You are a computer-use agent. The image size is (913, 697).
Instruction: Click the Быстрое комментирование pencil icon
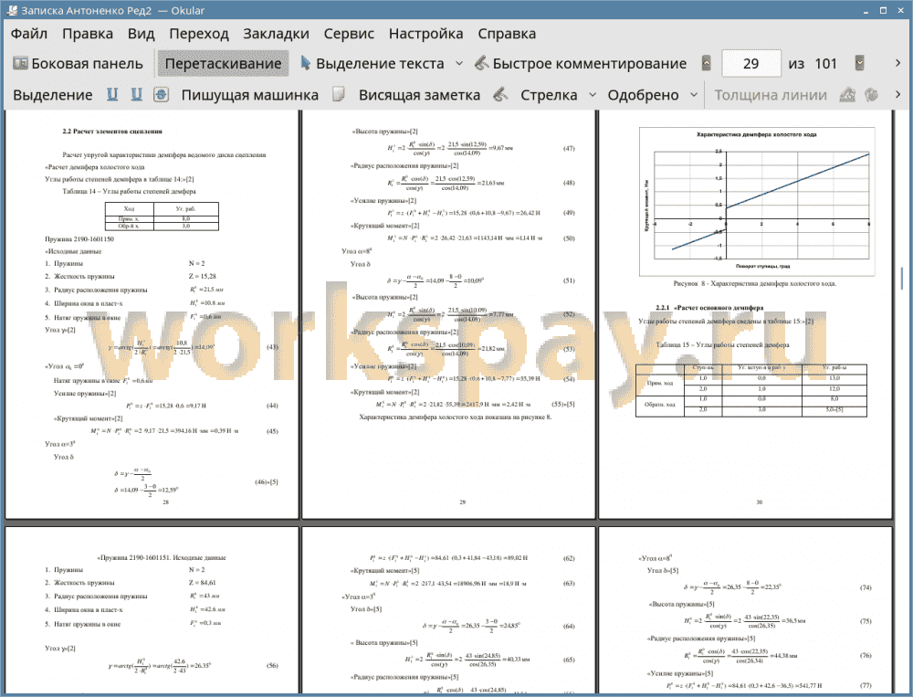(481, 63)
